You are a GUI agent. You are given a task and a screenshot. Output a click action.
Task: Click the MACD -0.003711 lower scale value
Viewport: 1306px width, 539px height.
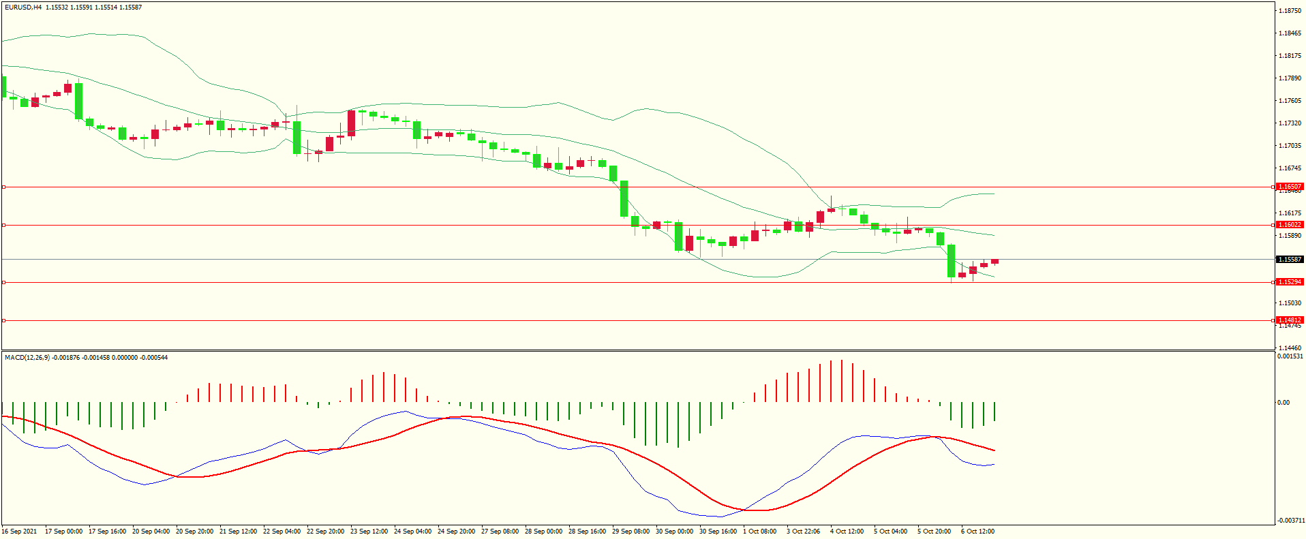[x=1291, y=521]
